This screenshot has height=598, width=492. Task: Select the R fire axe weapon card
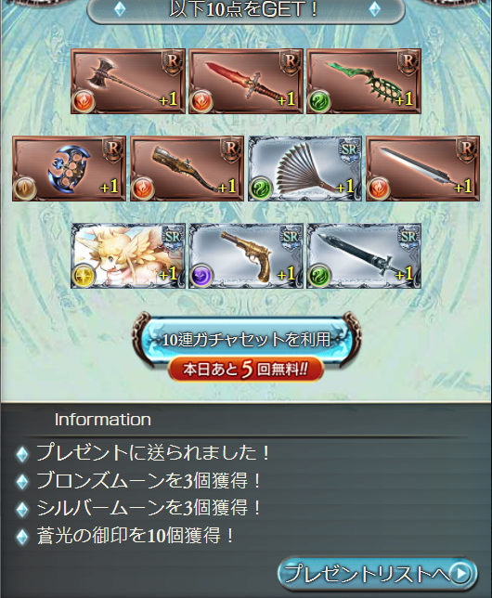[x=128, y=81]
